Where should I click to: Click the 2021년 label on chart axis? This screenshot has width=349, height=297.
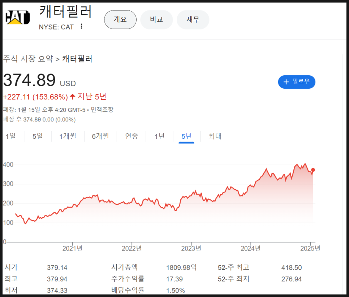pyautogui.click(x=72, y=248)
